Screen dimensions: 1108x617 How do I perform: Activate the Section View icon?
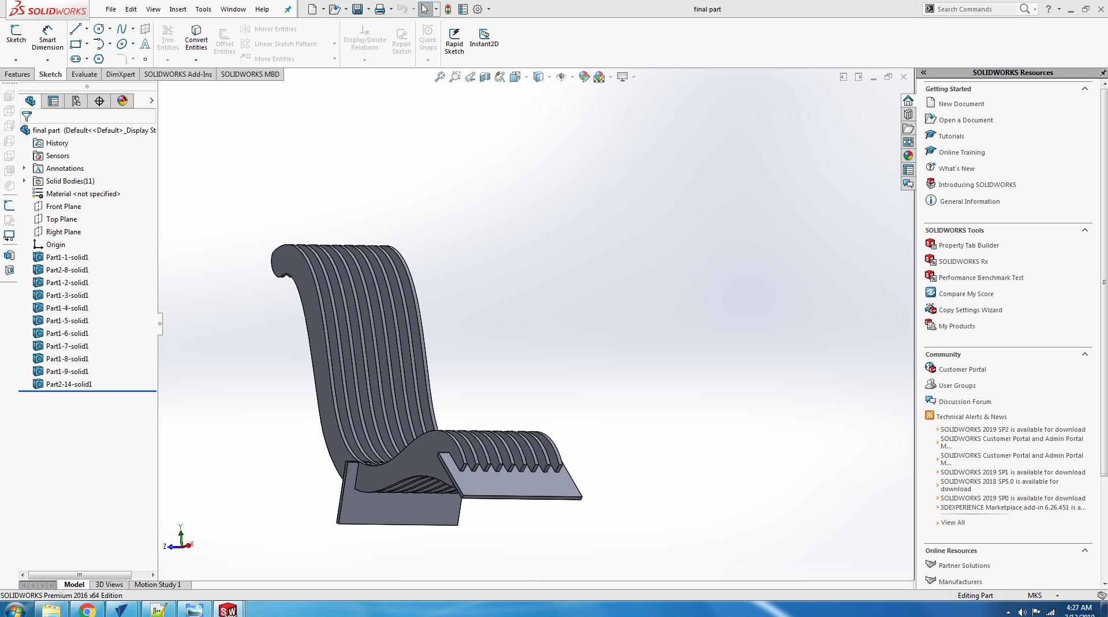point(485,77)
